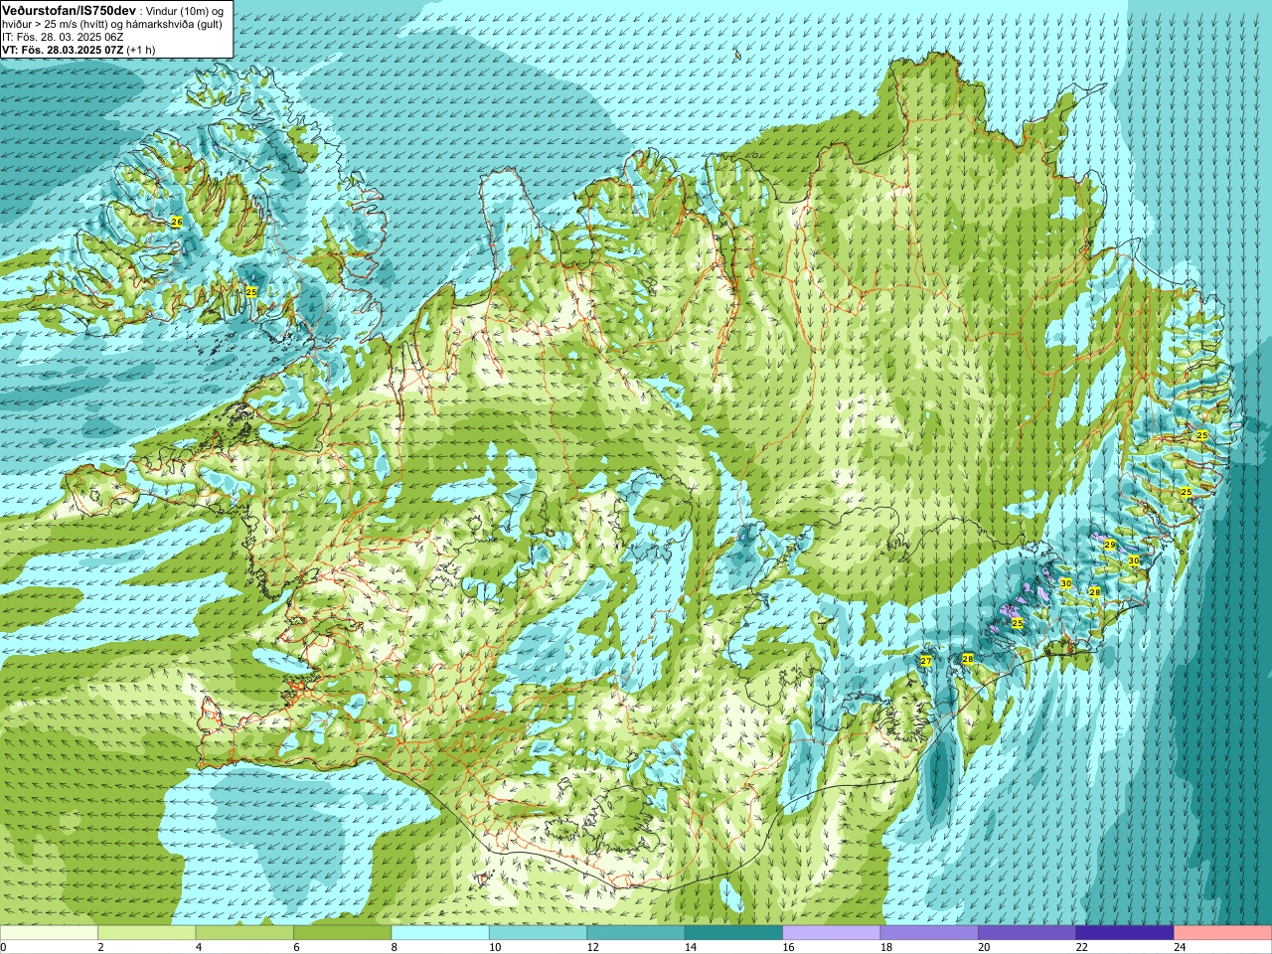
Task: Click the yellow gust label "29"
Action: pyautogui.click(x=1110, y=545)
